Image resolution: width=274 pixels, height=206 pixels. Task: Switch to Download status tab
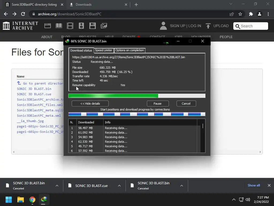point(81,50)
